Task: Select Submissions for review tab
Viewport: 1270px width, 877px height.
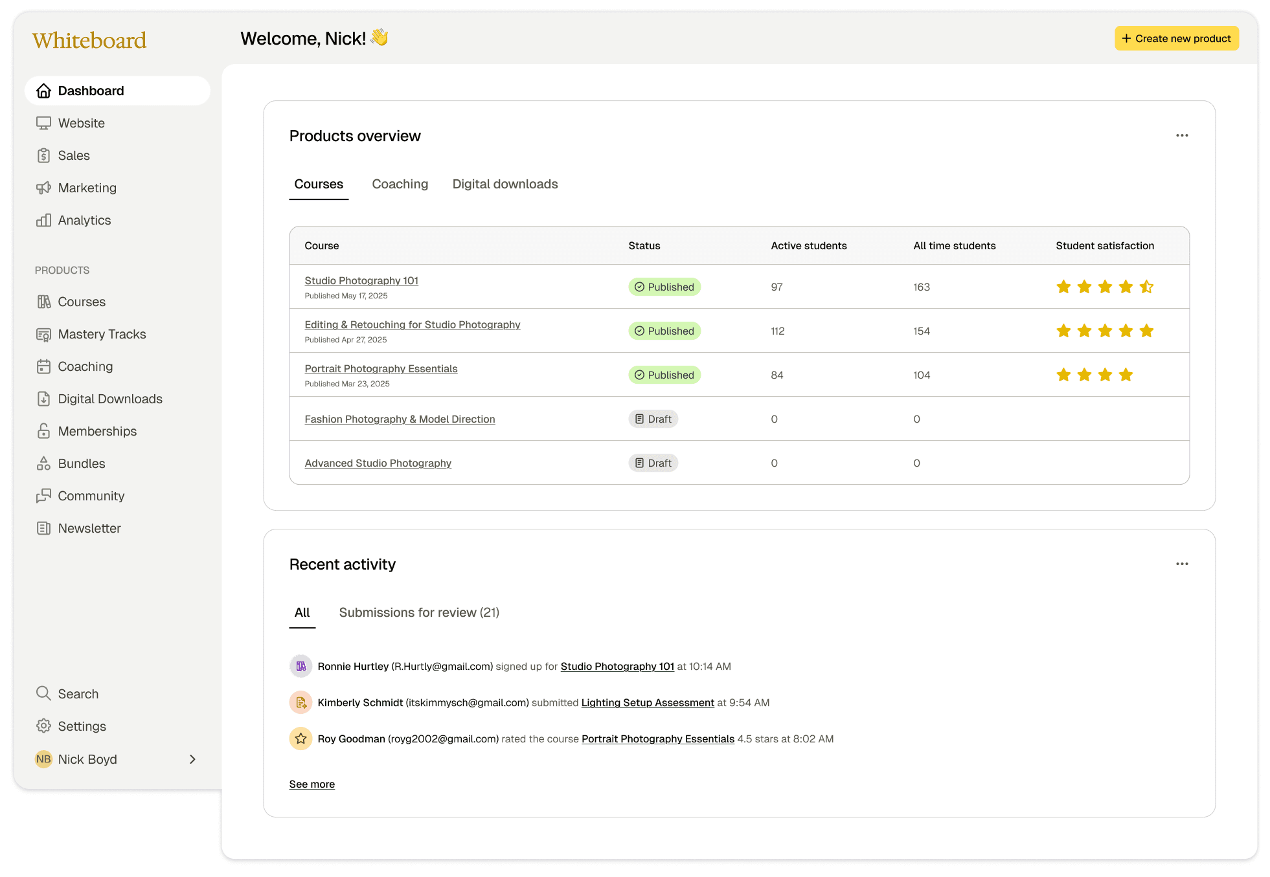Action: [x=419, y=612]
